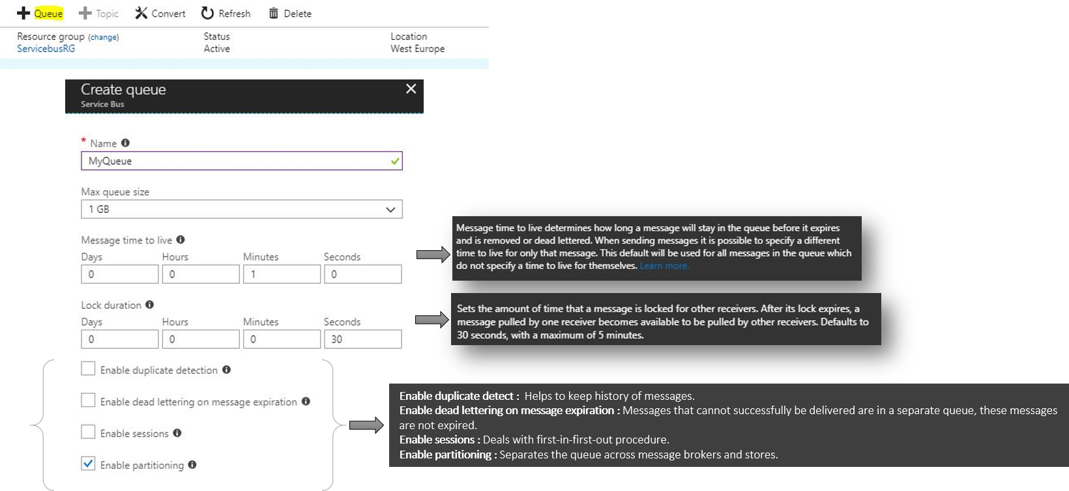Close the Create queue blade

411,89
